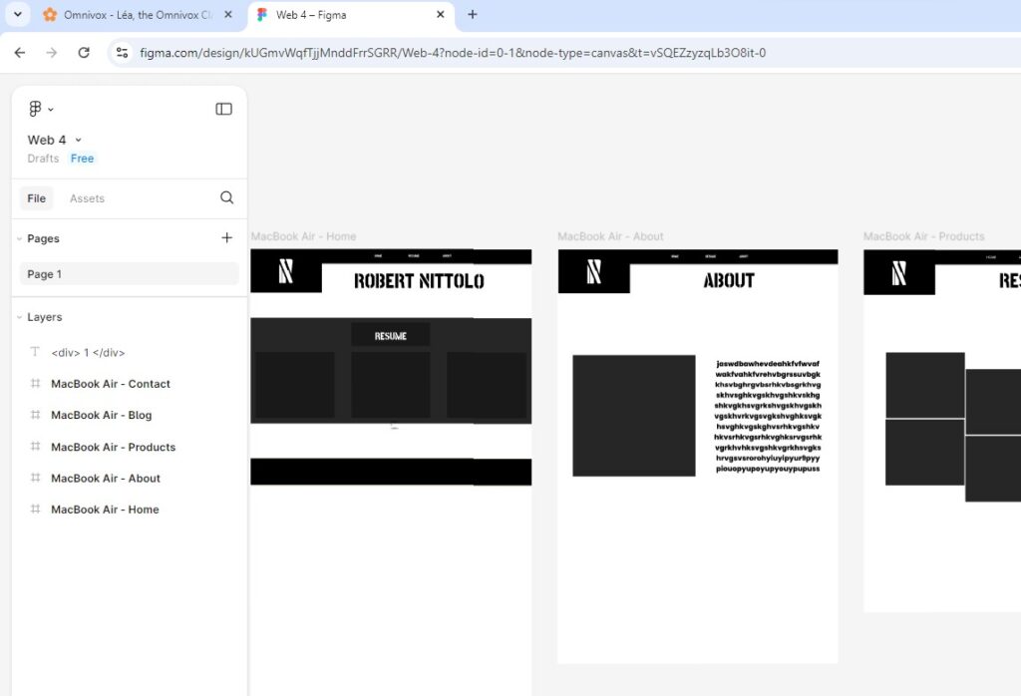Collapse the Pages section
Image resolution: width=1021 pixels, height=696 pixels.
19,239
